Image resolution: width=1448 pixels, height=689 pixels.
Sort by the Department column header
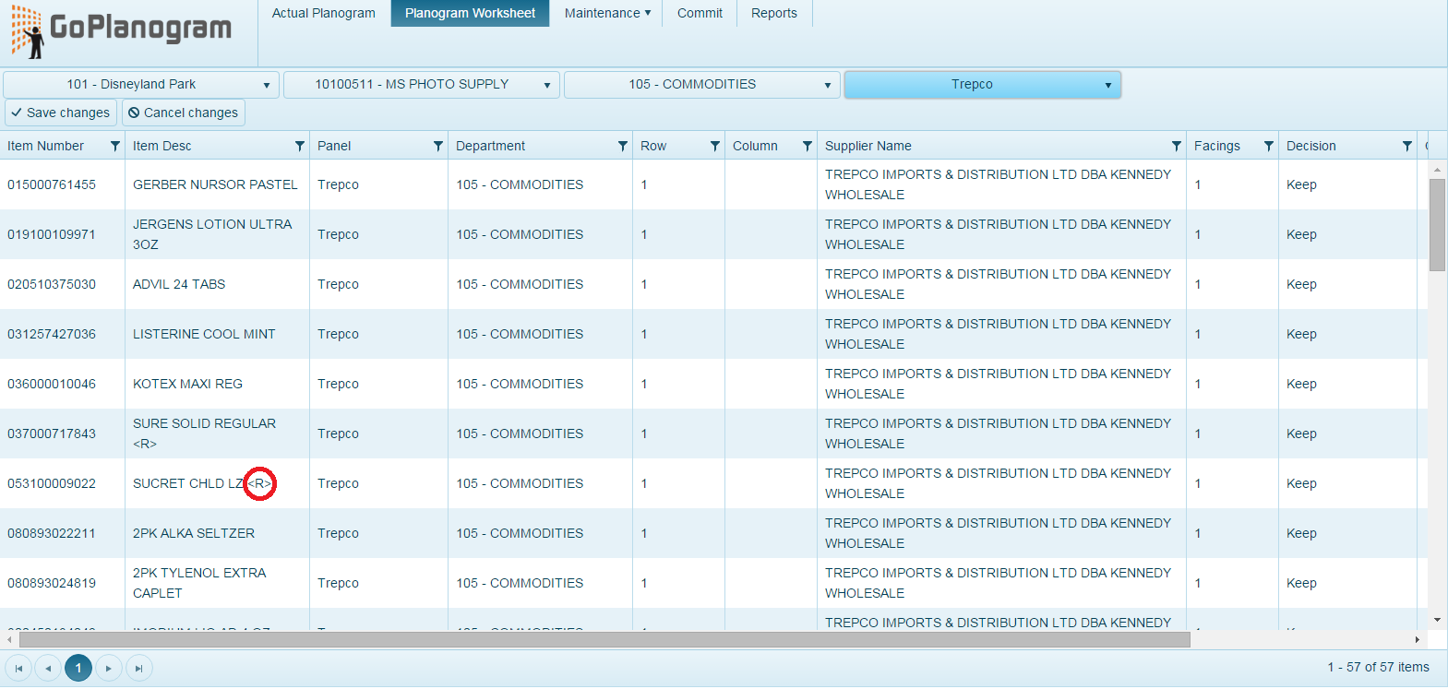point(490,146)
